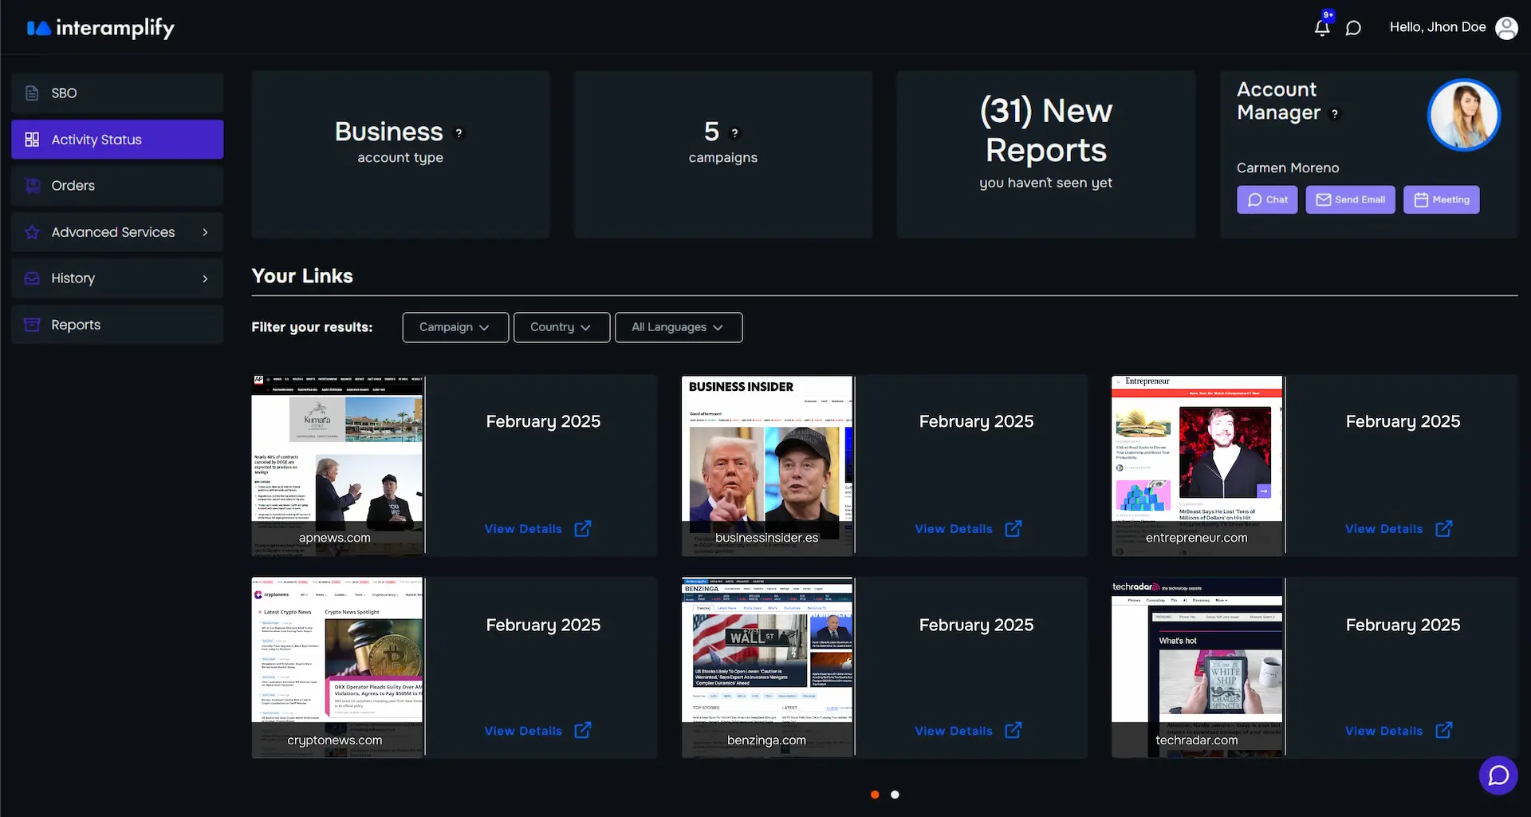Open the Campaign filter dropdown
Viewport: 1531px width, 817px height.
coord(455,327)
